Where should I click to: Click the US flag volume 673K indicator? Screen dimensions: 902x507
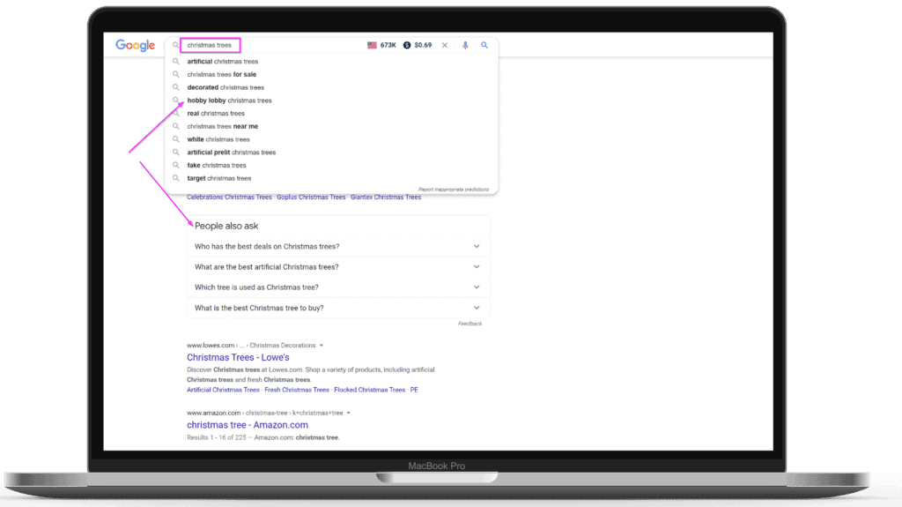coord(382,45)
